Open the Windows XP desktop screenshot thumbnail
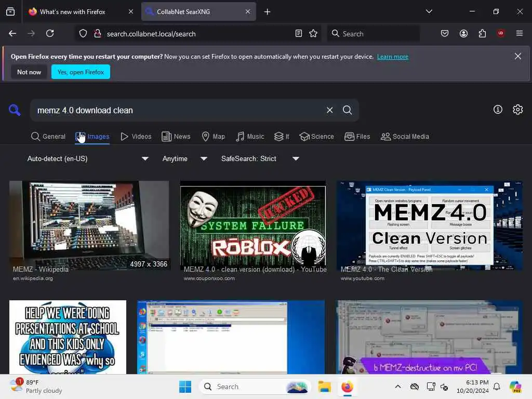Screen dimensions: 532x399 pyautogui.click(x=231, y=337)
